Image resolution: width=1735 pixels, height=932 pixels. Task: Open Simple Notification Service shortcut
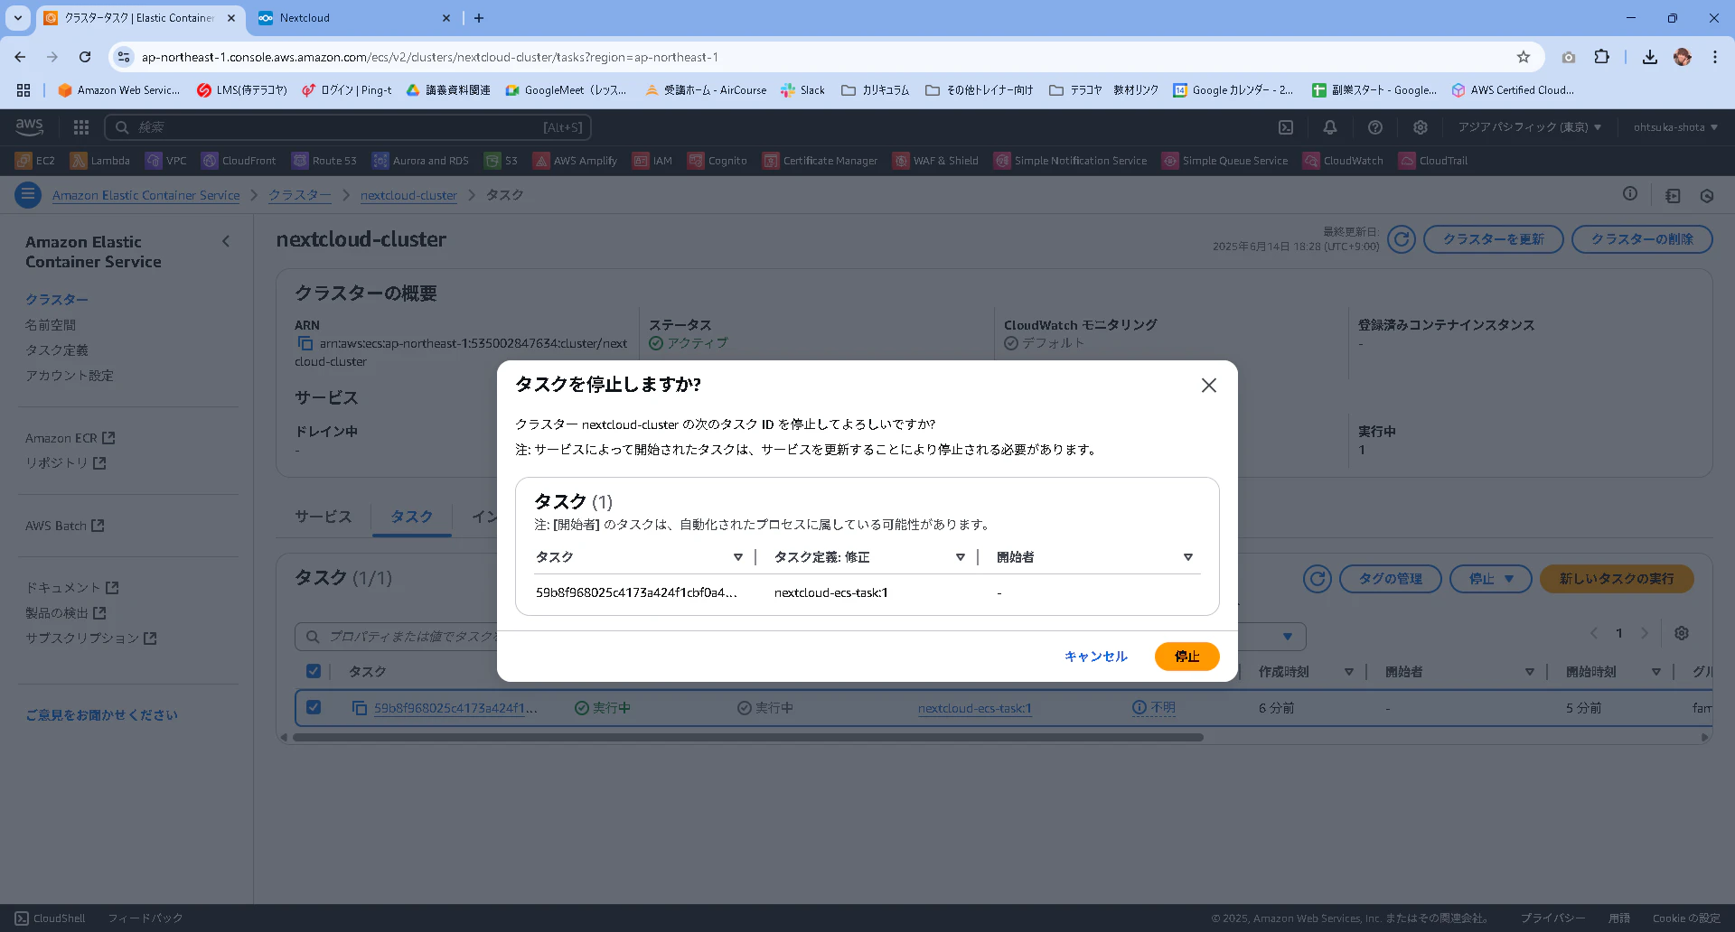tap(1071, 161)
